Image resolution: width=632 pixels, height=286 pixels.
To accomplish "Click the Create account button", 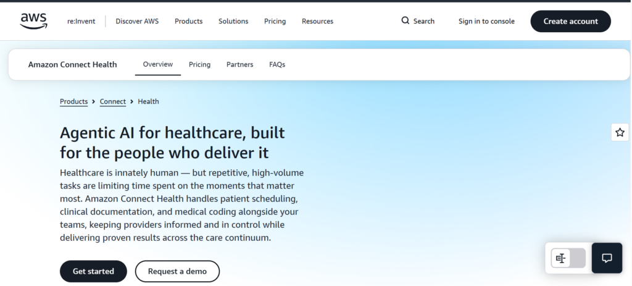I will click(x=570, y=22).
